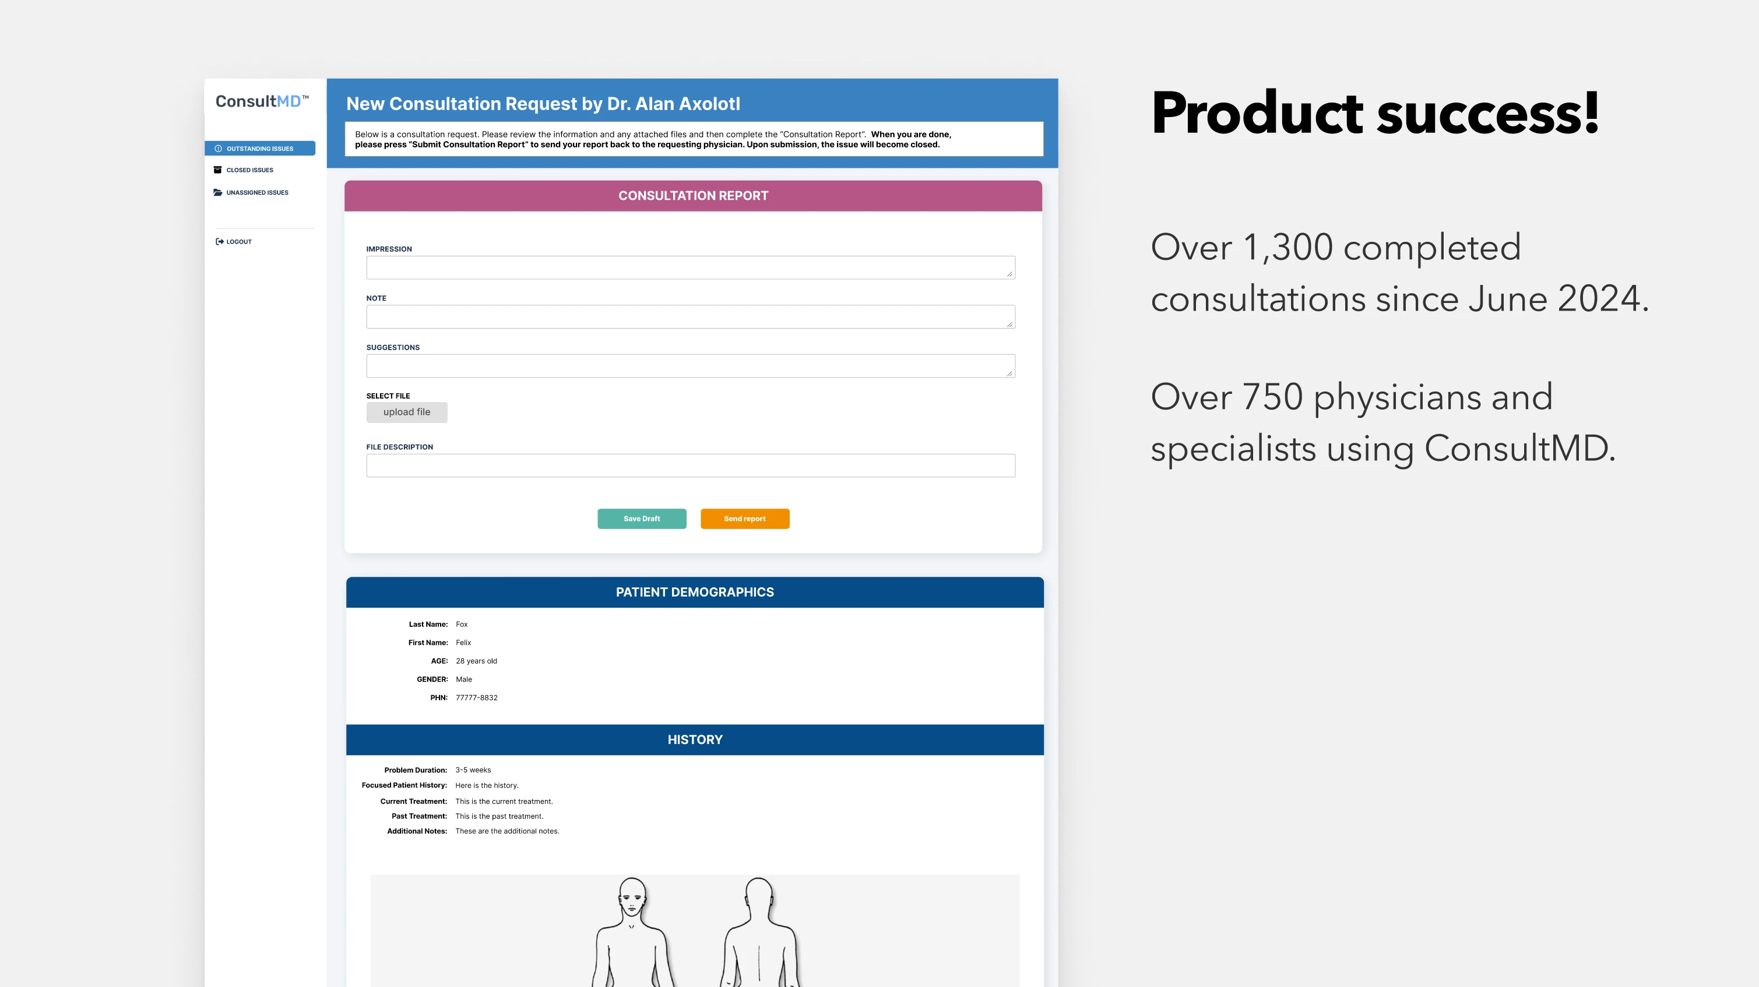The width and height of the screenshot is (1759, 987).
Task: Click the Closed Issues archive icon
Action: click(218, 170)
